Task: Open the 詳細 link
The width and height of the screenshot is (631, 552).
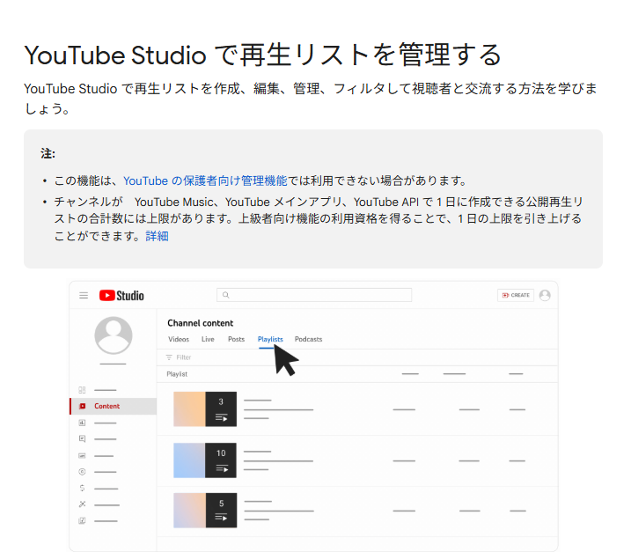Action: [157, 236]
